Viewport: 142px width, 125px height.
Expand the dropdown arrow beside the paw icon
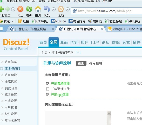click(67, 9)
